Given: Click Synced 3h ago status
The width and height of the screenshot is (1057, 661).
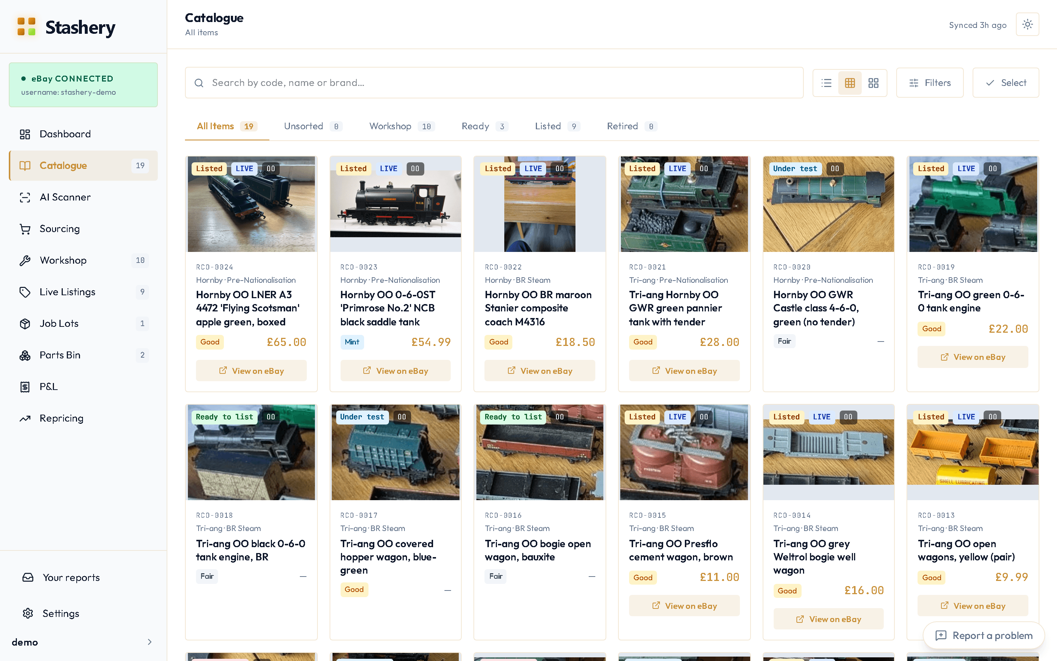Looking at the screenshot, I should pyautogui.click(x=977, y=25).
